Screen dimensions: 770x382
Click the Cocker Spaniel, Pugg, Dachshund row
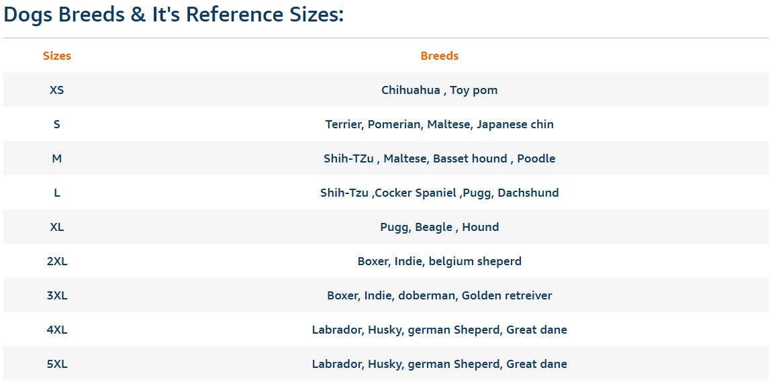(440, 193)
